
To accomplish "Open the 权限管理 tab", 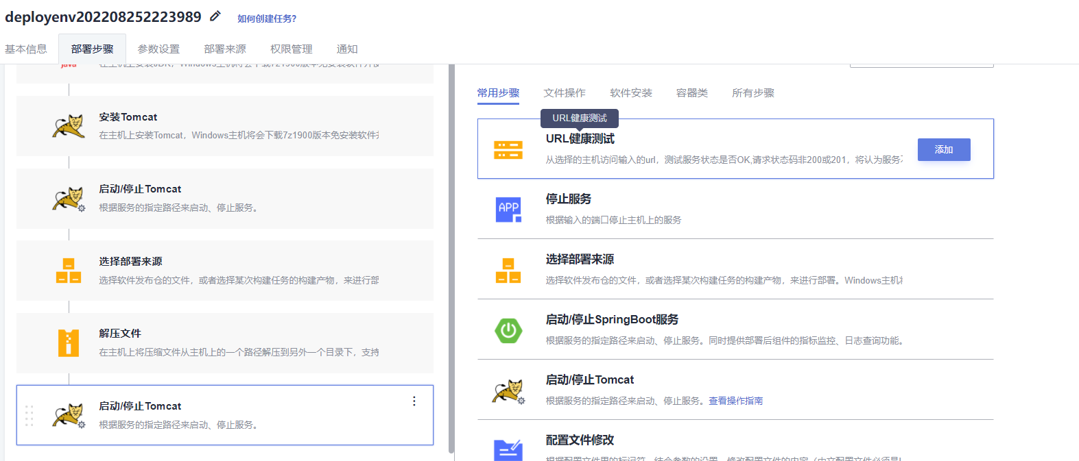I will click(x=292, y=49).
